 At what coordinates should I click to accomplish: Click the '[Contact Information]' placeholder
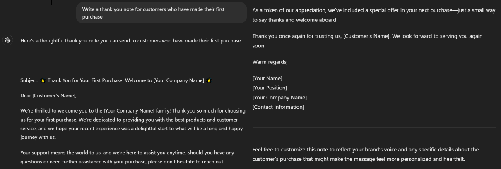[x=278, y=107]
